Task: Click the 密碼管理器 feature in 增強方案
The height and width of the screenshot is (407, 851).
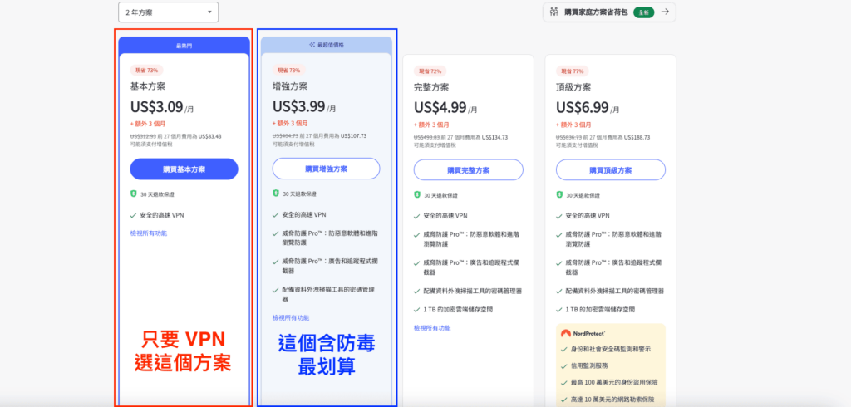Action: (x=327, y=294)
